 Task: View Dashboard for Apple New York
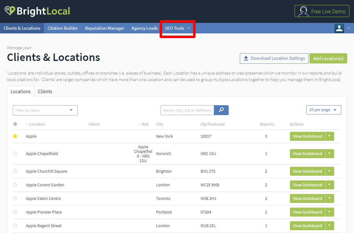pos(308,136)
